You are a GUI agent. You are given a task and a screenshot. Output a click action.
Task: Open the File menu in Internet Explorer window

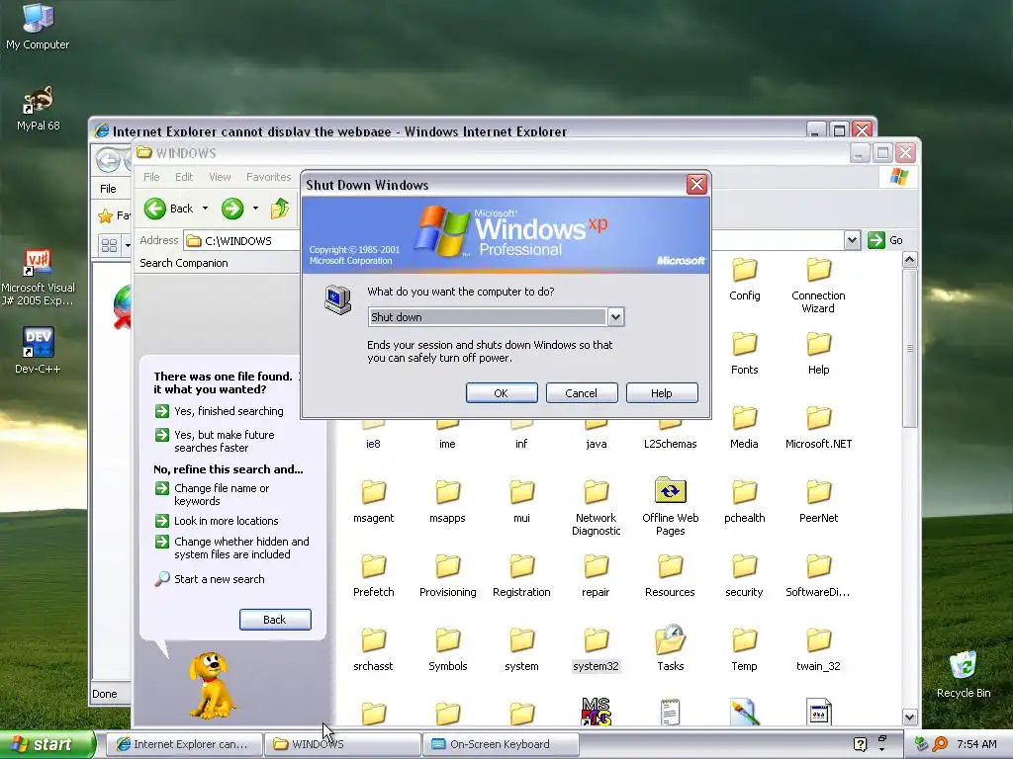point(108,189)
